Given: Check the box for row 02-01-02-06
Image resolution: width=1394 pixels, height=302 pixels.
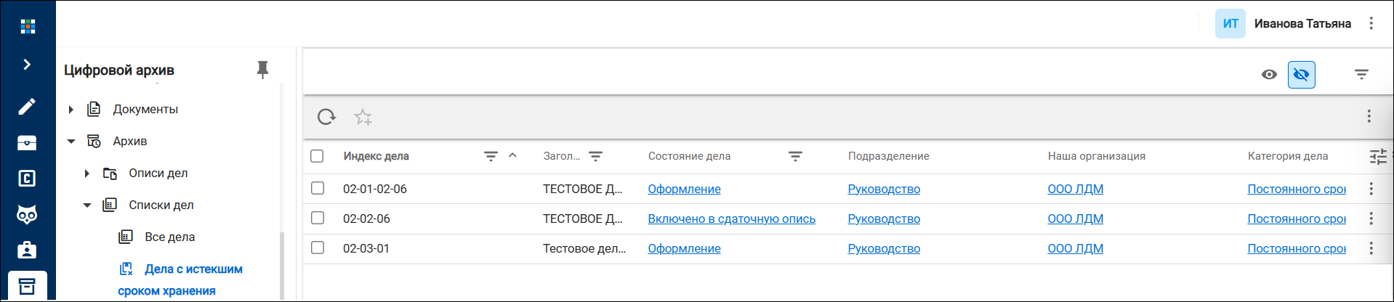Looking at the screenshot, I should (318, 188).
